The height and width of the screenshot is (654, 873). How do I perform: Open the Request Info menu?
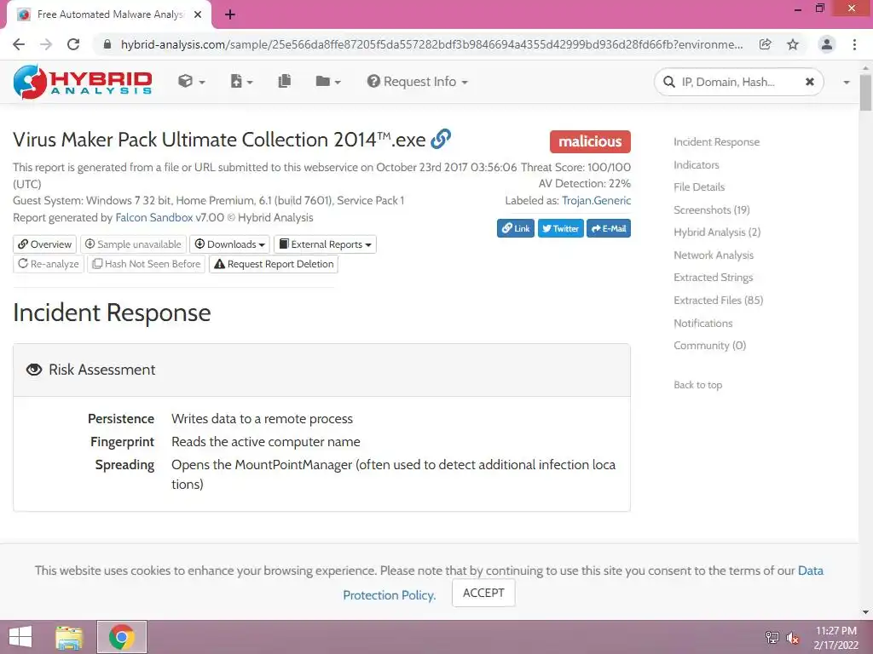[x=417, y=82]
